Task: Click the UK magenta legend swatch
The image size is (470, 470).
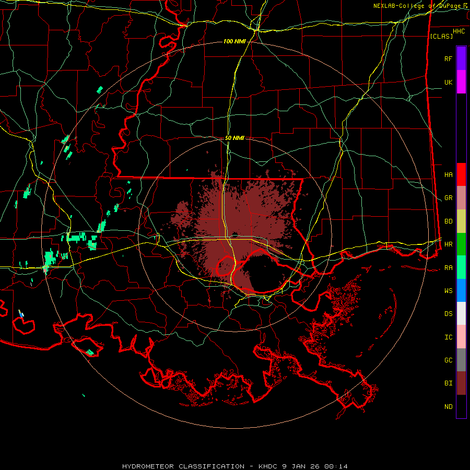Action: (x=461, y=82)
